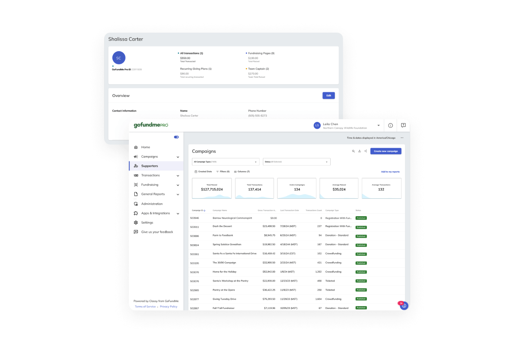Screen dimensions: 514x343
Task: Select Supporters in the sidebar menu
Action: (x=149, y=166)
